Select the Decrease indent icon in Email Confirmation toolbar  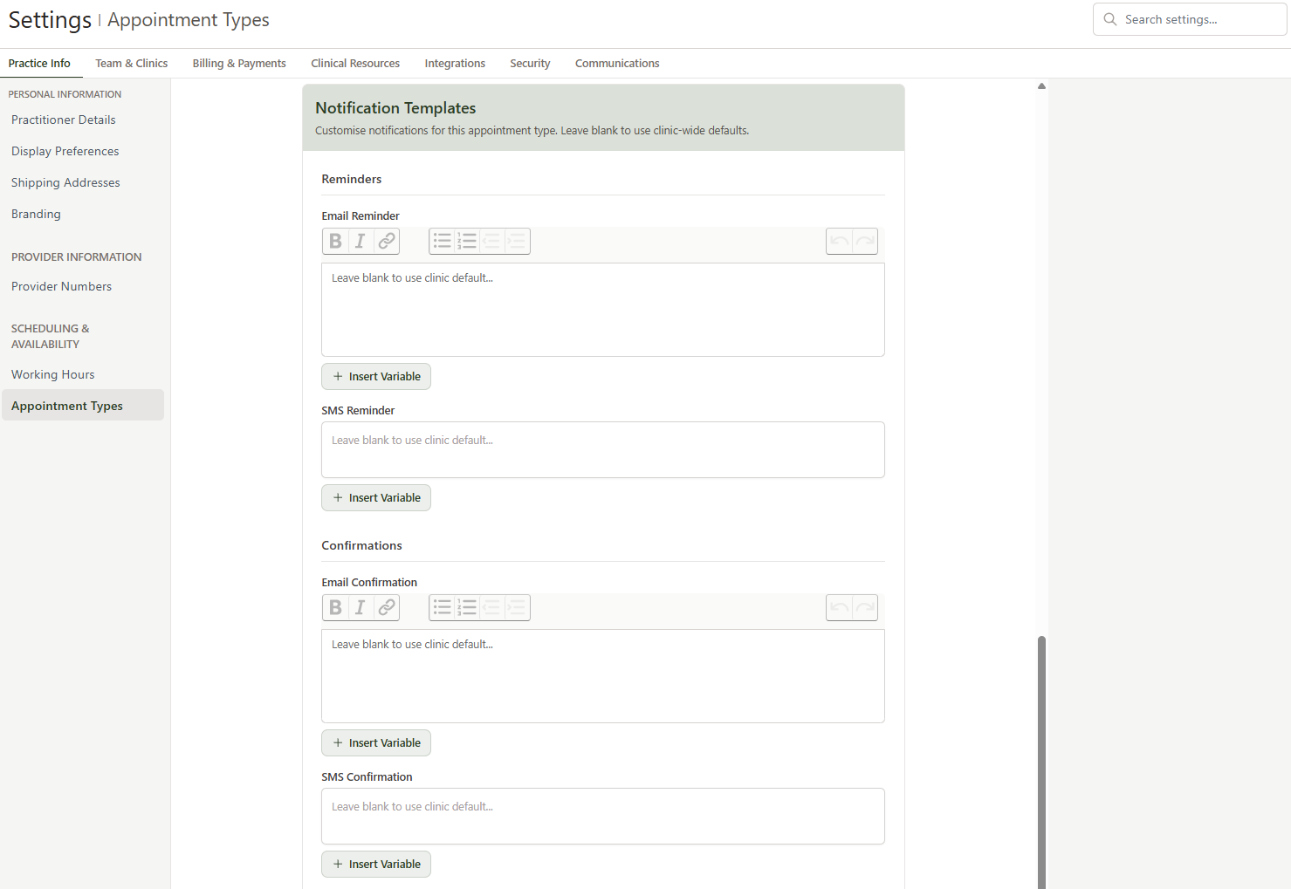tap(491, 607)
